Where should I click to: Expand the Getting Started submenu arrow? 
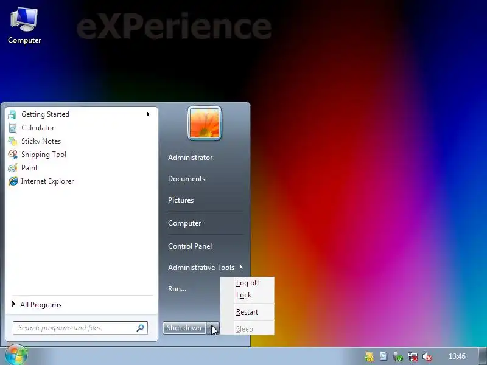tap(149, 114)
